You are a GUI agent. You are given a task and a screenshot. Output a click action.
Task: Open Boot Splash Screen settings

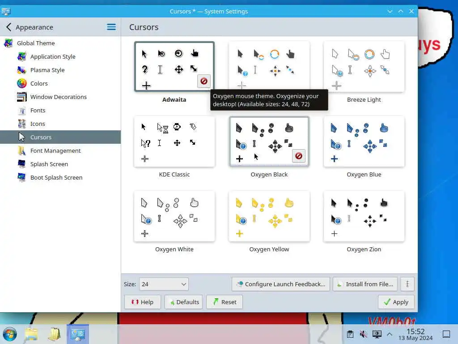coord(60,177)
